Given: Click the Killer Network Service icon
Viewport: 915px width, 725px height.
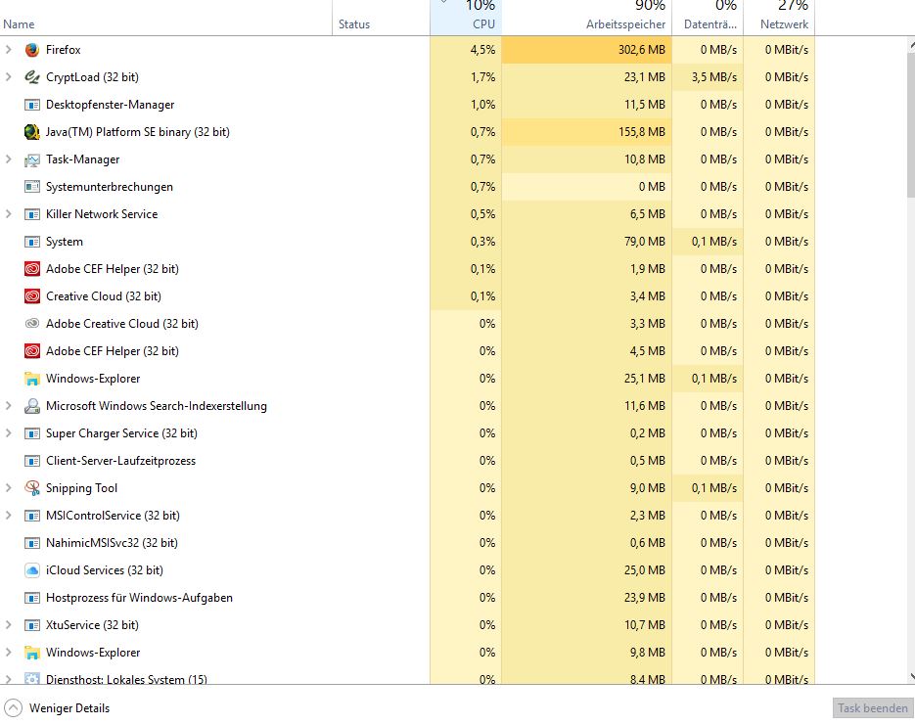Looking at the screenshot, I should (32, 214).
